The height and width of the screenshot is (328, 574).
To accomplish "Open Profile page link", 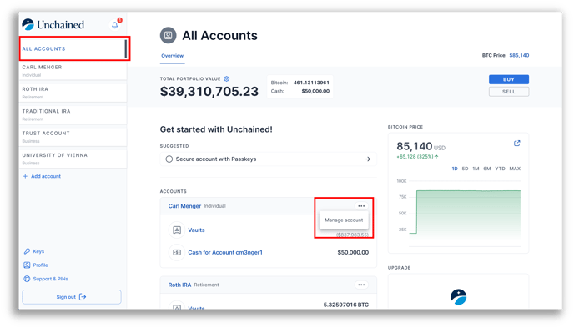I will click(x=40, y=265).
